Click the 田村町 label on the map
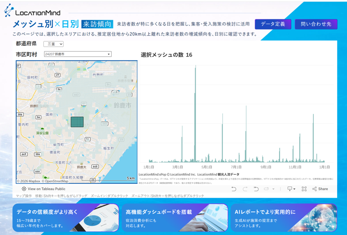 coord(32,77)
